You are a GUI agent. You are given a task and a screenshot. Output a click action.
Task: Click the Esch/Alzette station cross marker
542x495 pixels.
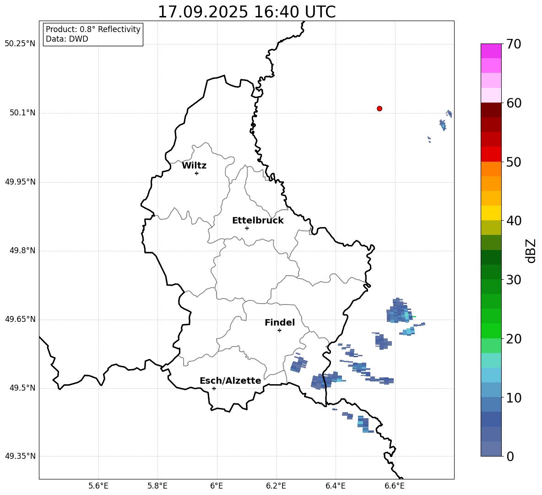(214, 388)
